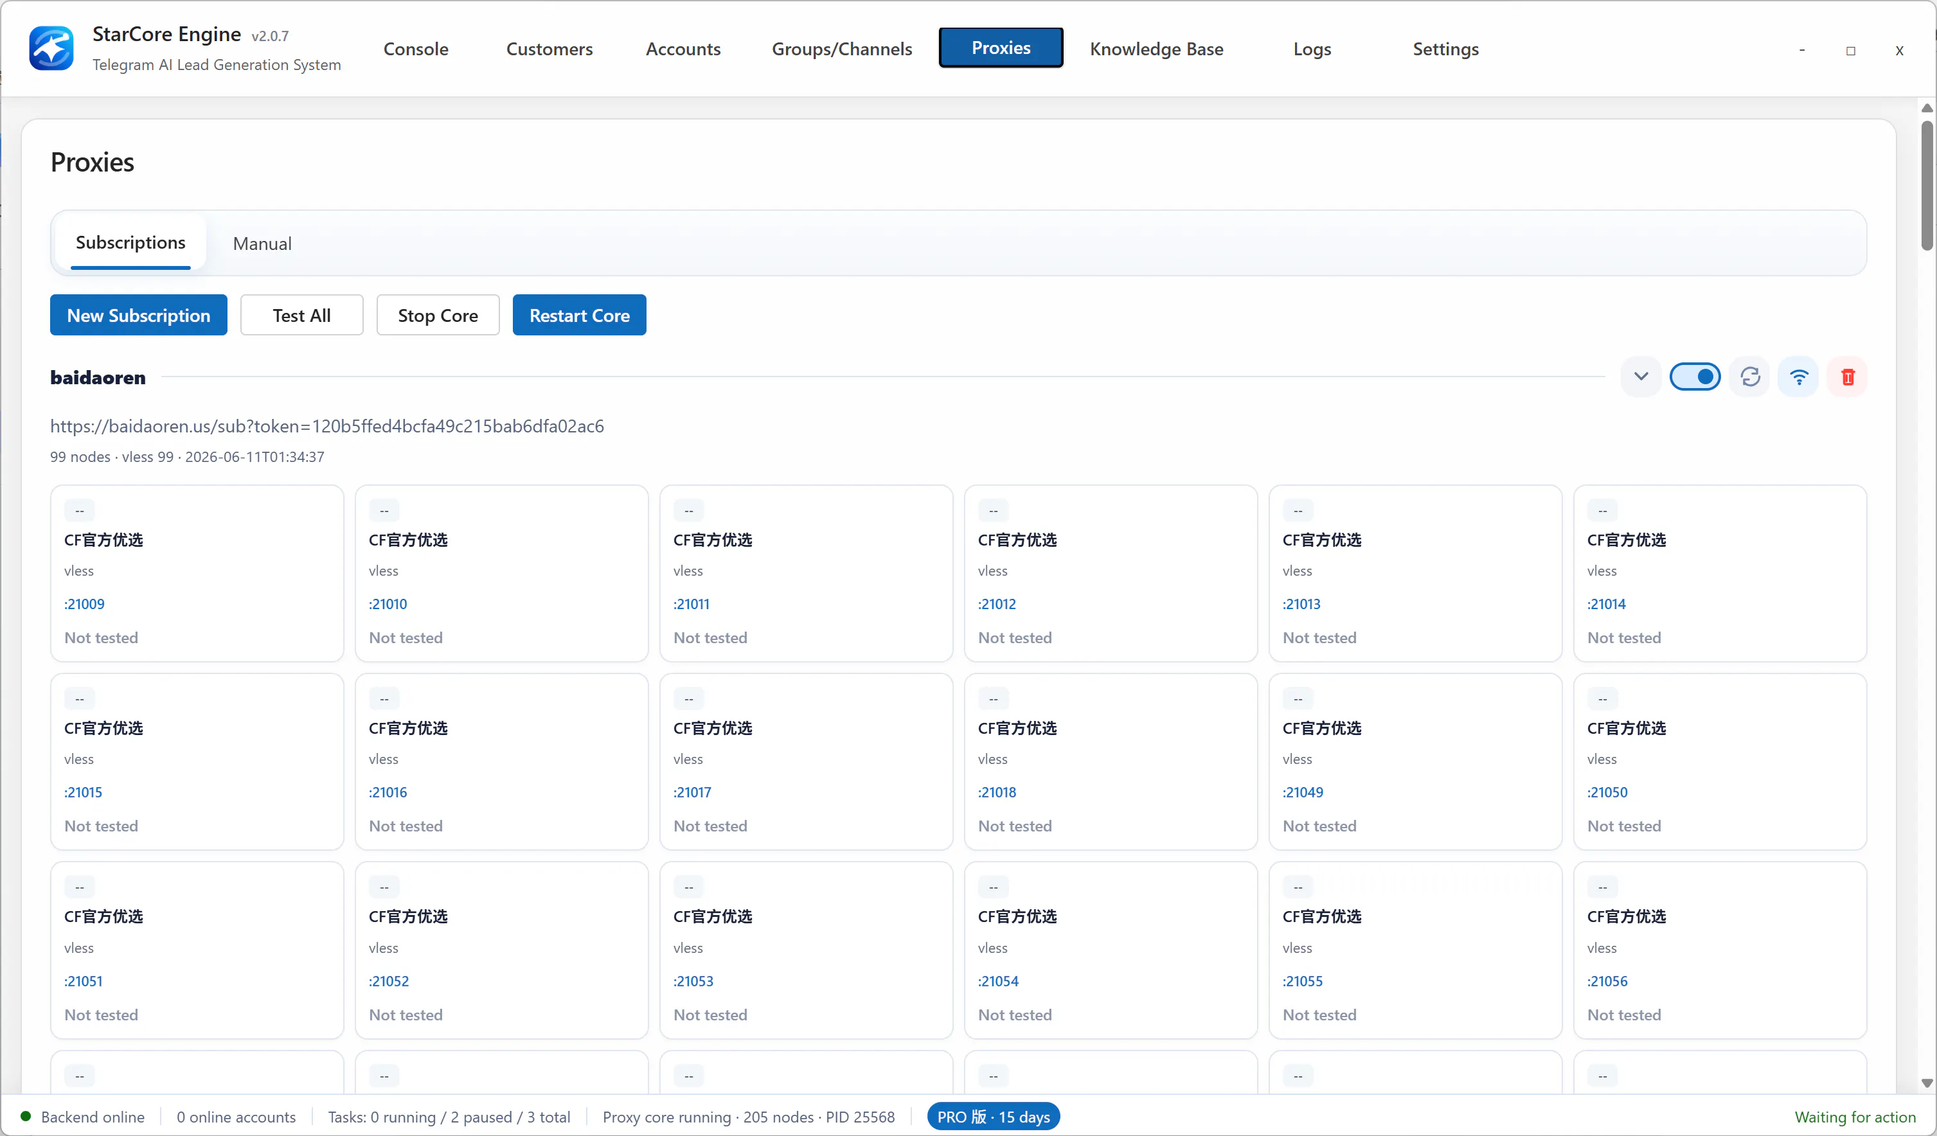Select the node card with port :21014

[1720, 573]
